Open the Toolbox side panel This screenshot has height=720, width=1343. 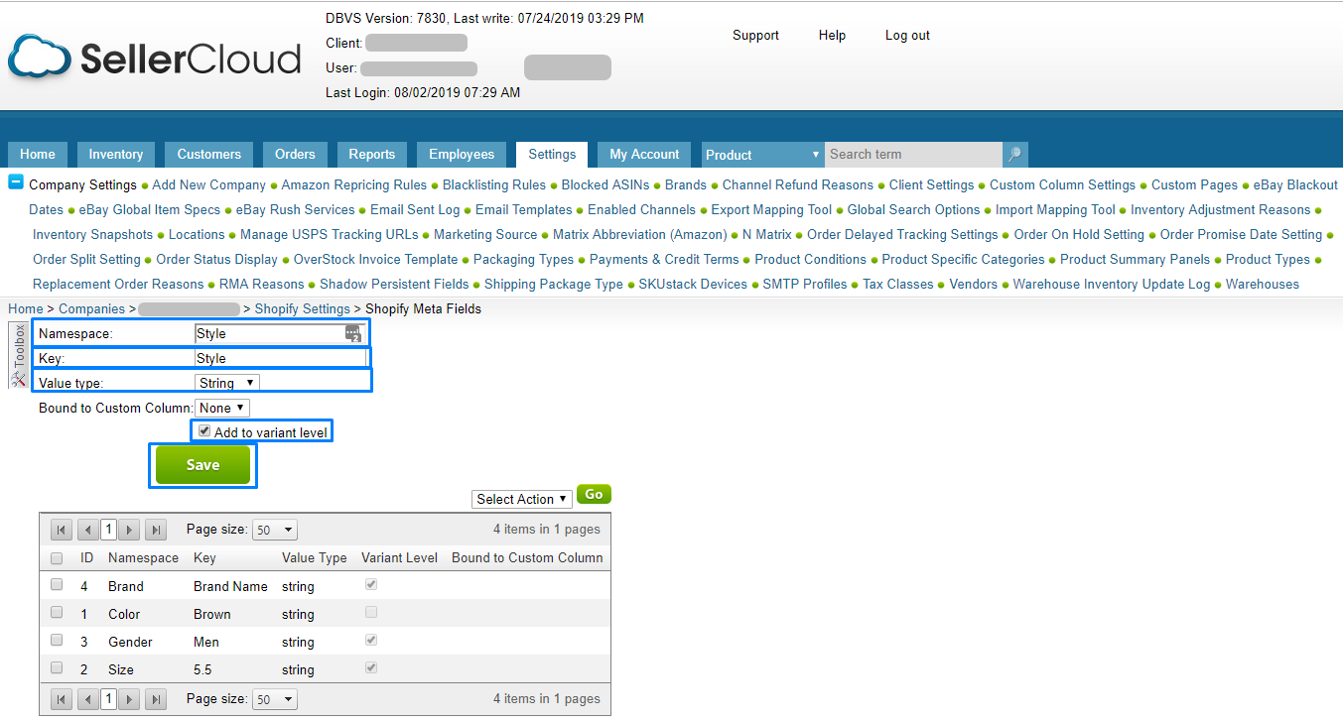(x=19, y=354)
